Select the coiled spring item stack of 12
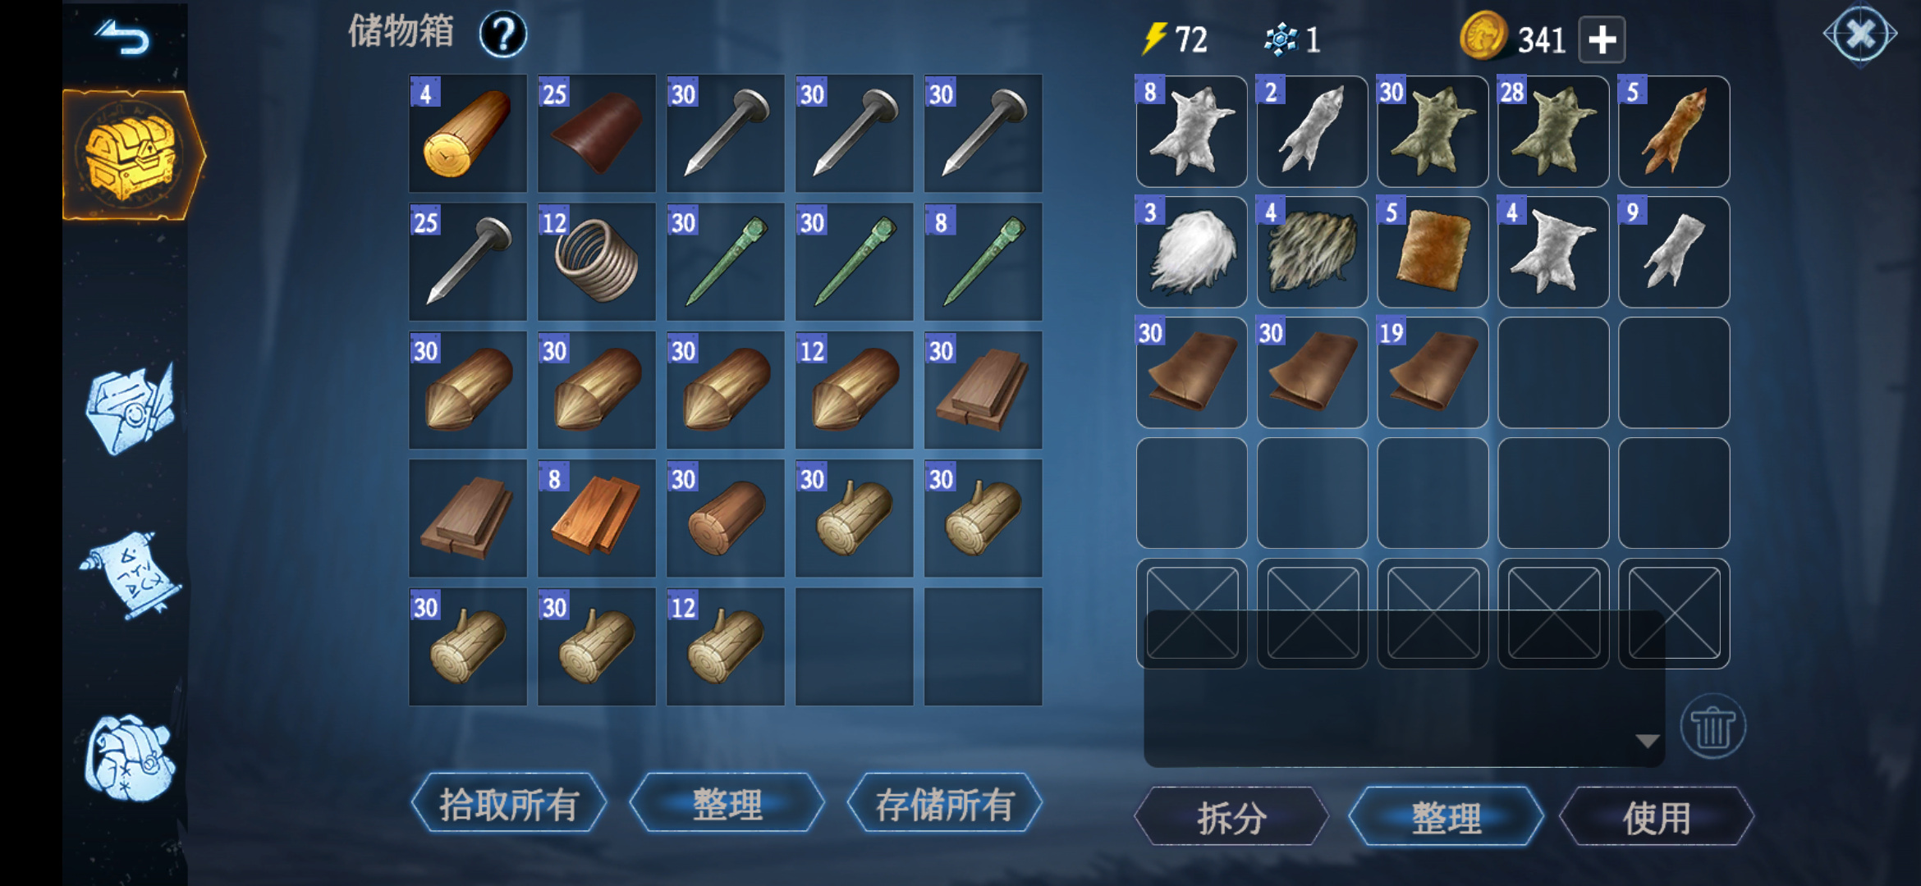The height and width of the screenshot is (886, 1921). coord(597,262)
